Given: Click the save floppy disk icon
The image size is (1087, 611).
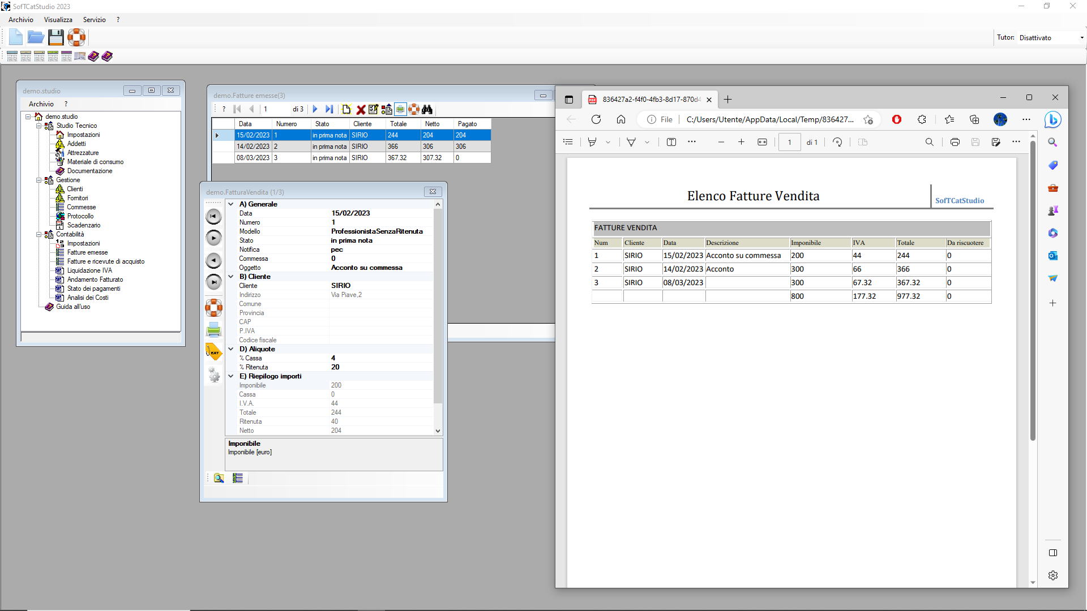Looking at the screenshot, I should coord(56,38).
